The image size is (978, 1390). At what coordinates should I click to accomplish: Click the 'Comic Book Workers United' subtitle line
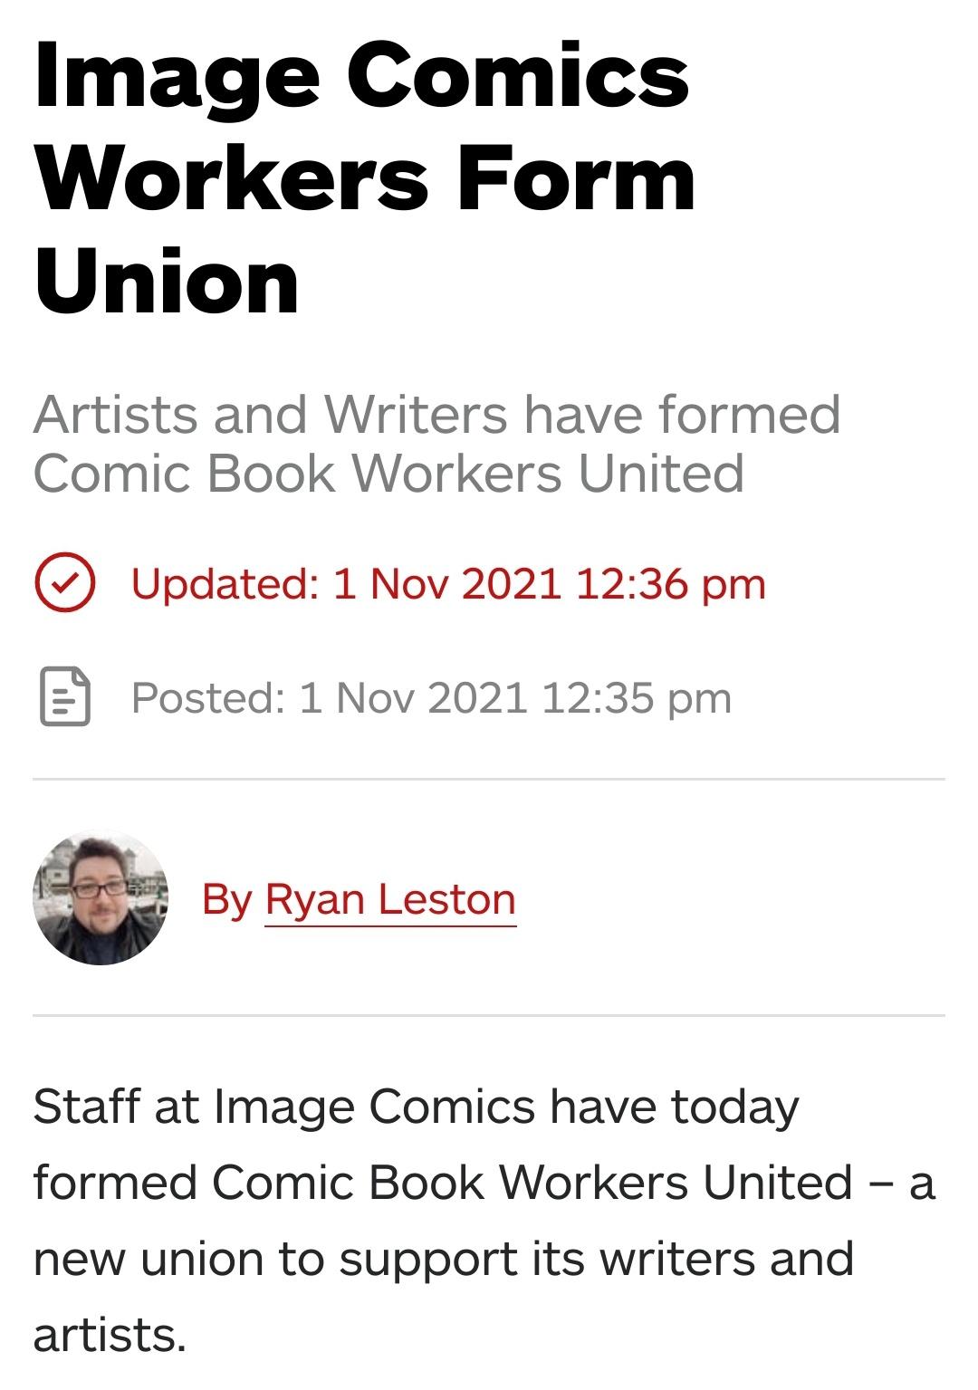coord(388,473)
